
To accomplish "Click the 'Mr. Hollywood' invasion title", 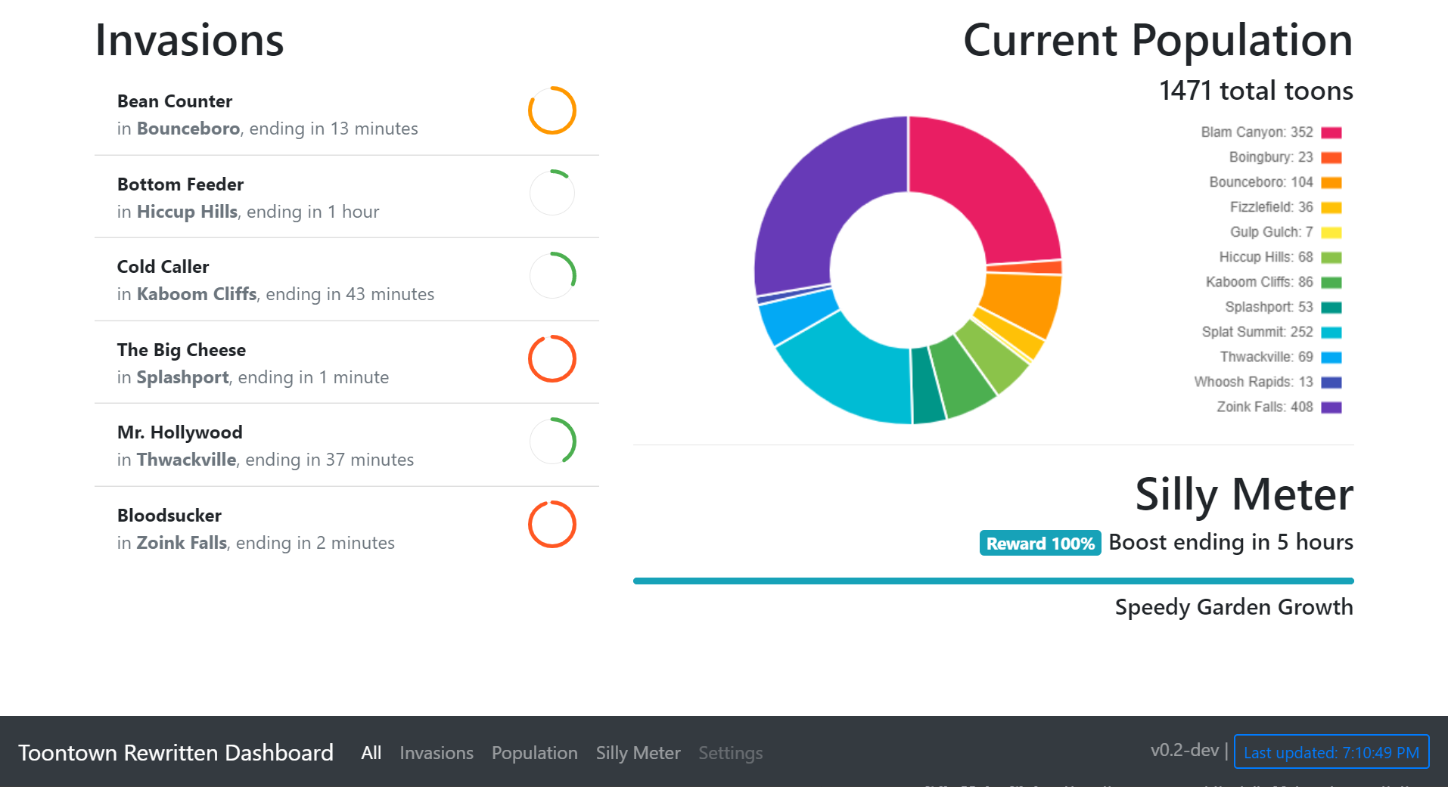I will click(180, 432).
